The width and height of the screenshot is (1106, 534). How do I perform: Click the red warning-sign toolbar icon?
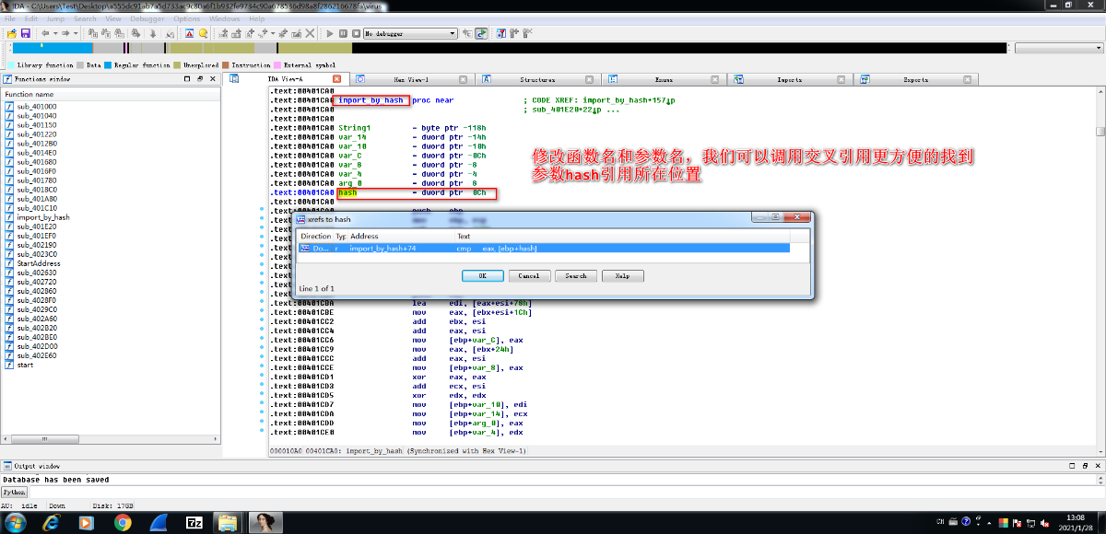click(x=190, y=33)
